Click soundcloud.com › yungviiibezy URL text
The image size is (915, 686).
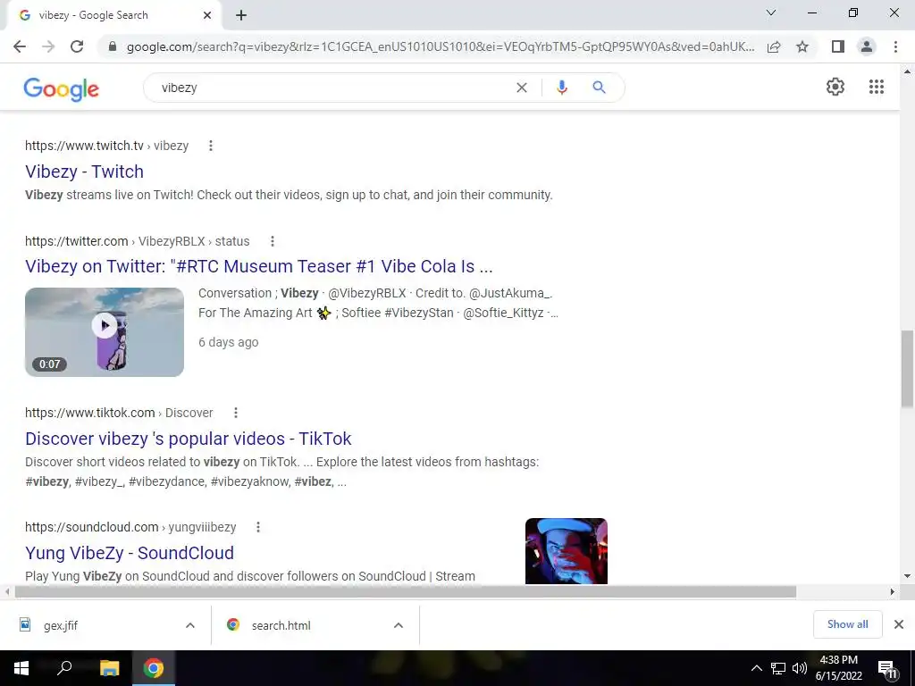130,527
